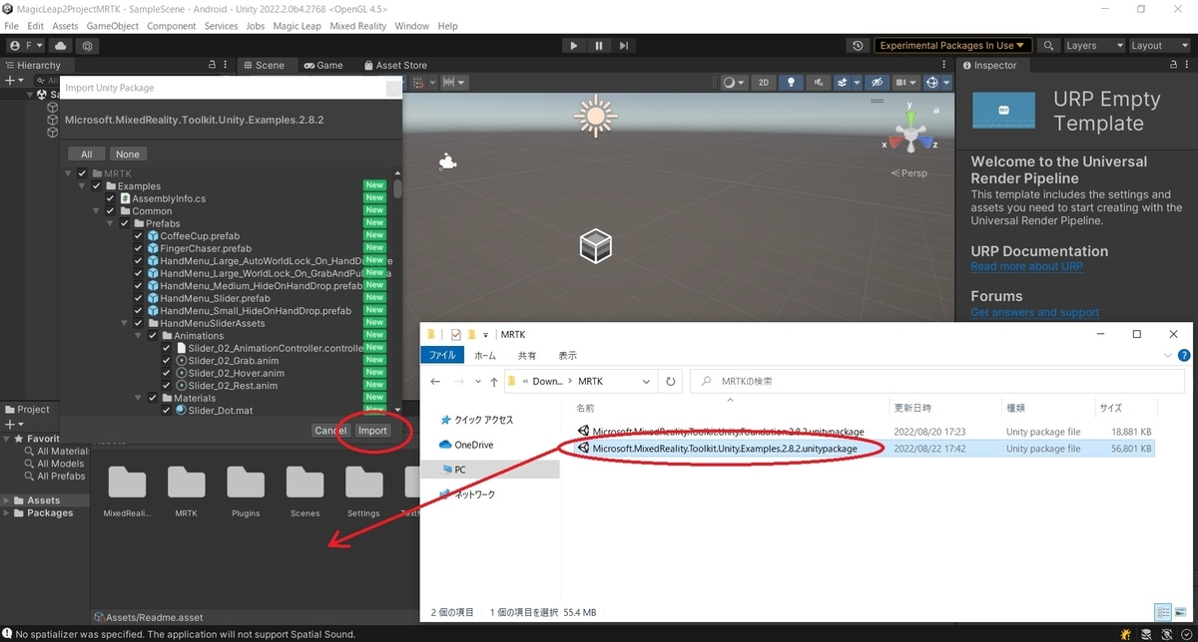The width and height of the screenshot is (1198, 642).
Task: Click snap increment ruler icon in Scene toolbar
Action: [x=453, y=83]
